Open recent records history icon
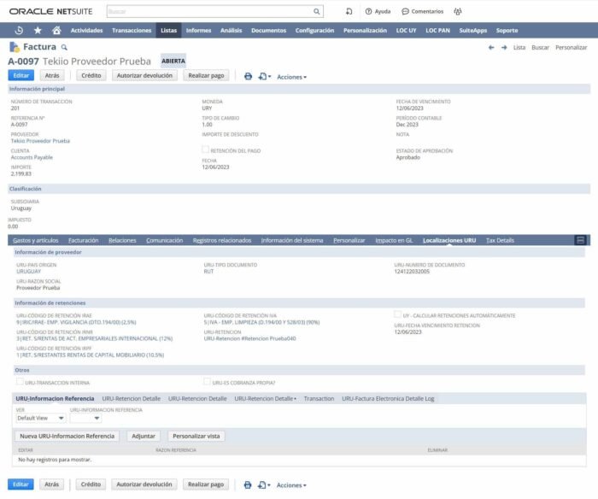The image size is (598, 499). [x=19, y=30]
